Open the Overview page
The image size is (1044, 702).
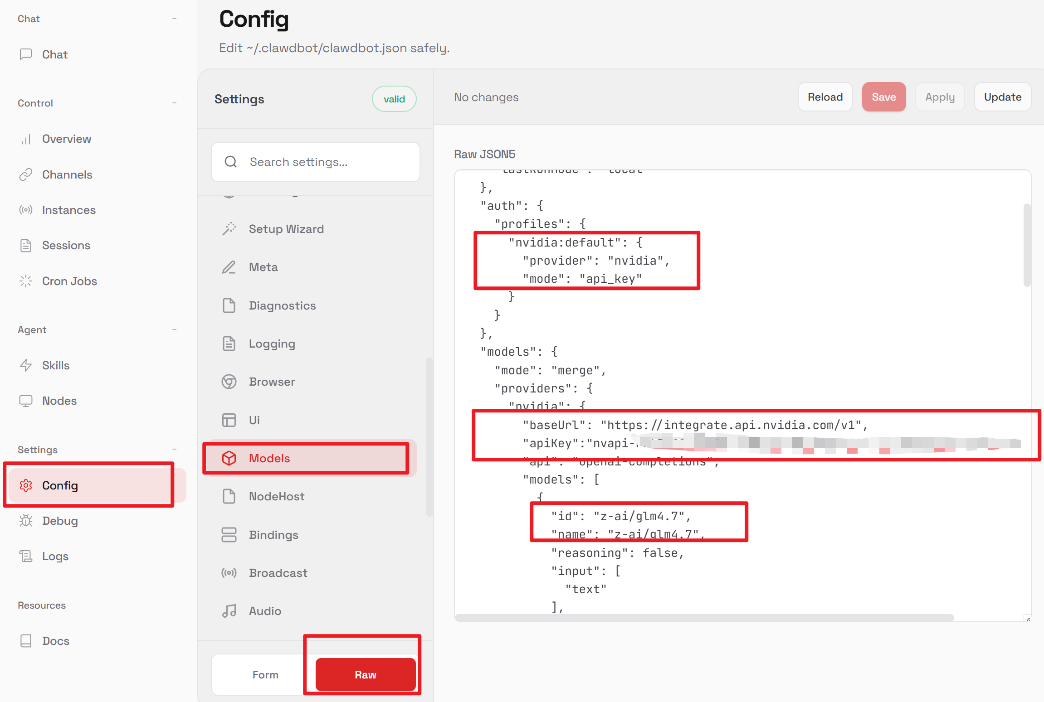97,139
